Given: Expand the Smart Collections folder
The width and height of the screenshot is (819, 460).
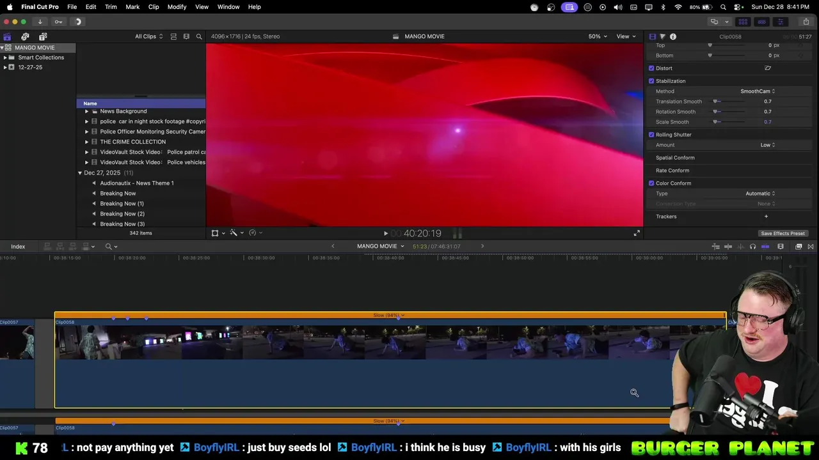Looking at the screenshot, I should click(x=5, y=57).
